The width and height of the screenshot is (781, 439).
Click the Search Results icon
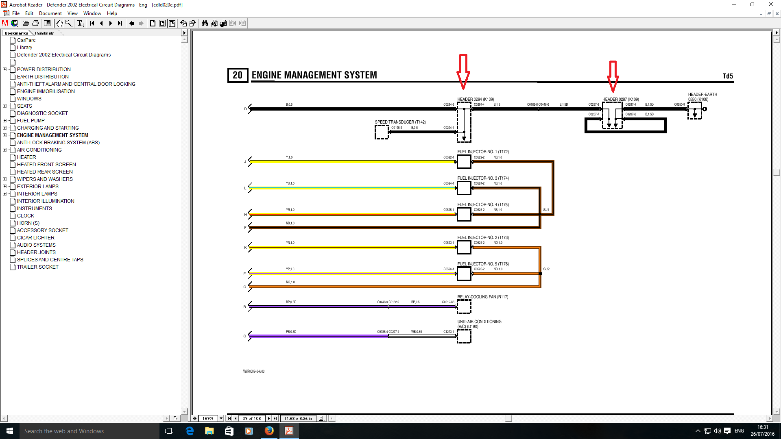click(223, 23)
